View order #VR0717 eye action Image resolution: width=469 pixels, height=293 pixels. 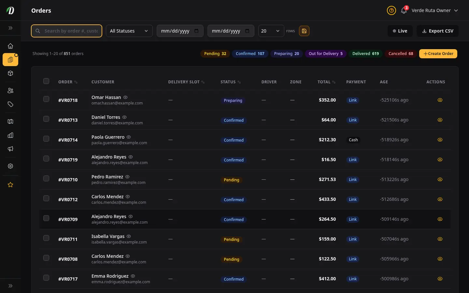[x=440, y=279]
